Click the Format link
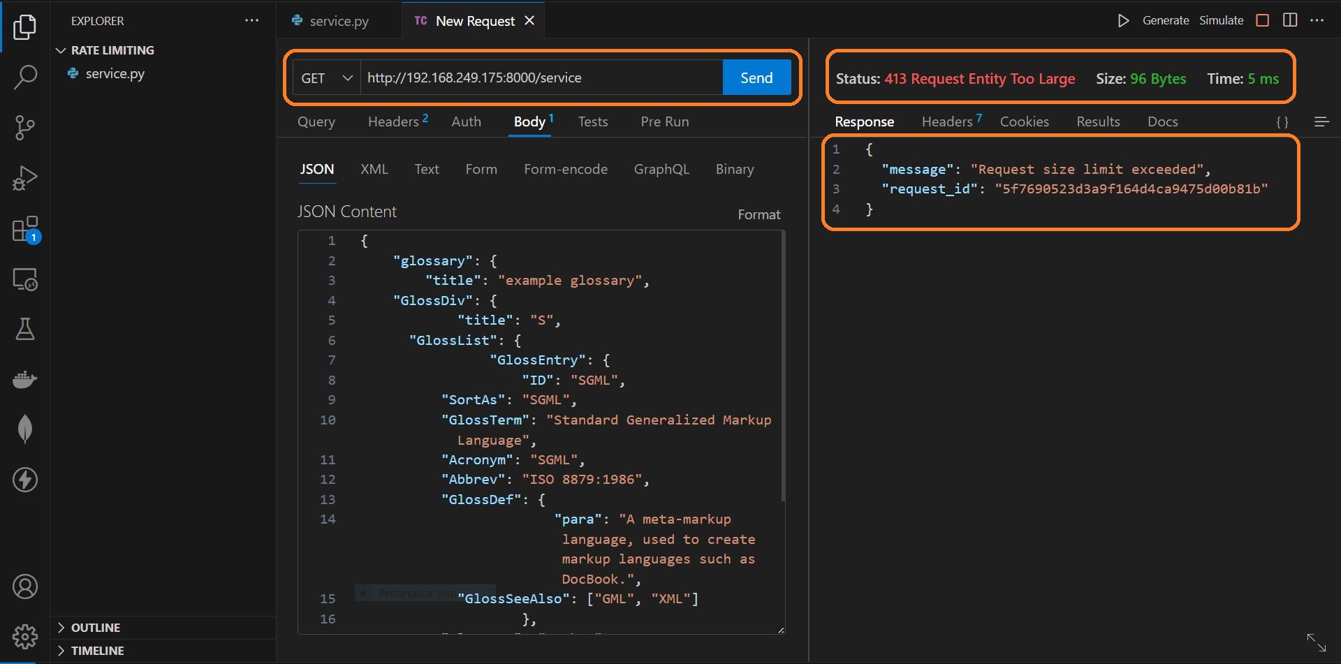Image resolution: width=1341 pixels, height=664 pixels. coord(759,214)
